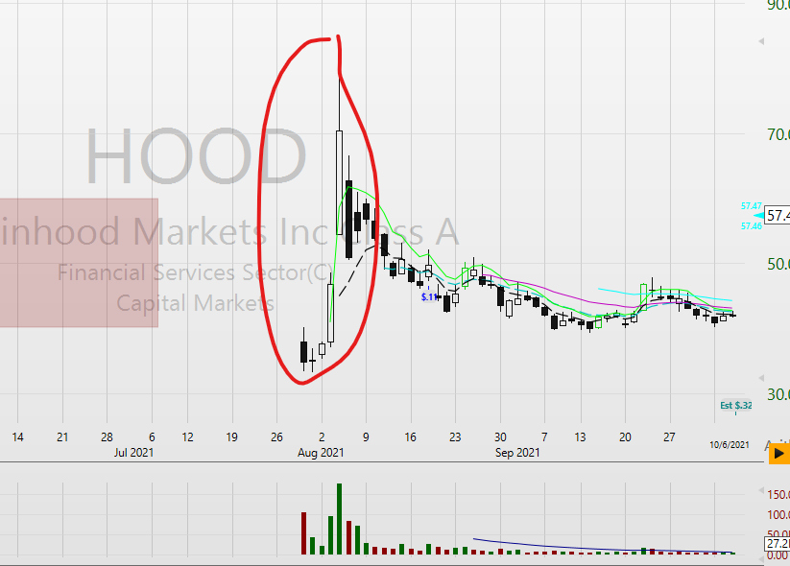The height and width of the screenshot is (566, 790).
Task: Click the blue $.11 earnings marker
Action: point(430,297)
